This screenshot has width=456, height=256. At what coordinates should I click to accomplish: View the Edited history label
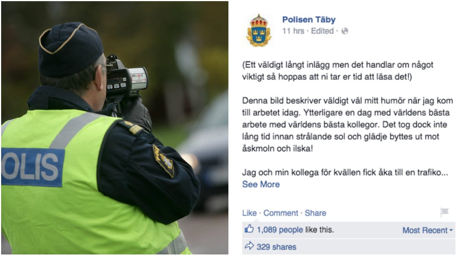[322, 31]
